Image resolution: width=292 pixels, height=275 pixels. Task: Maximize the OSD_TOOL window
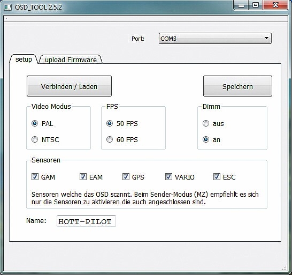coord(256,5)
